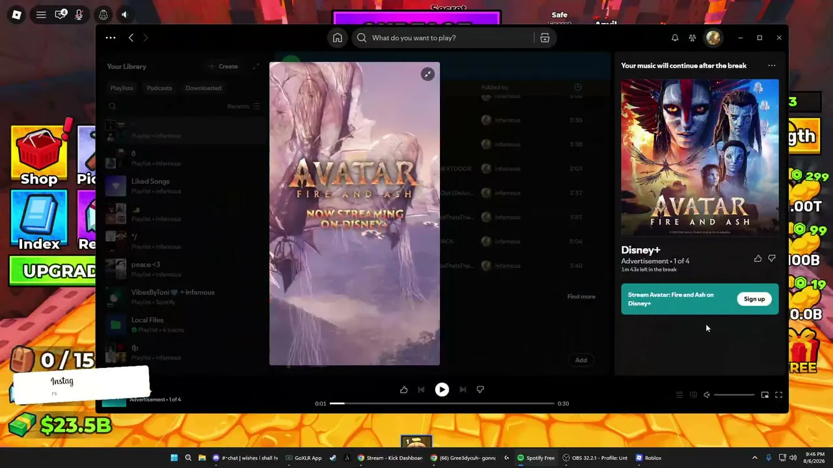Open Steam from the taskbar

(x=333, y=458)
